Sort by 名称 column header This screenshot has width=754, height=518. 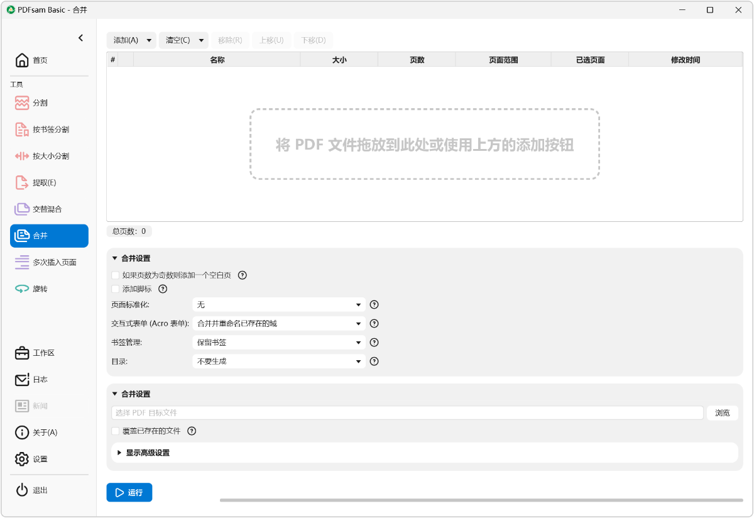pyautogui.click(x=217, y=60)
